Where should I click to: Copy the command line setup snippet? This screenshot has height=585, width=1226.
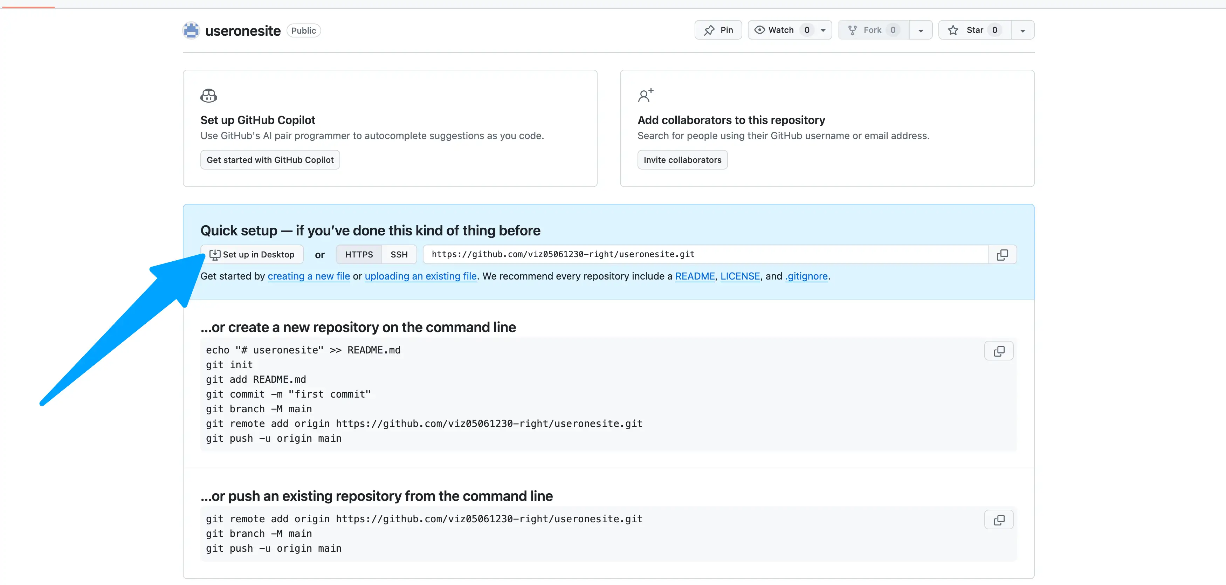[x=999, y=351]
